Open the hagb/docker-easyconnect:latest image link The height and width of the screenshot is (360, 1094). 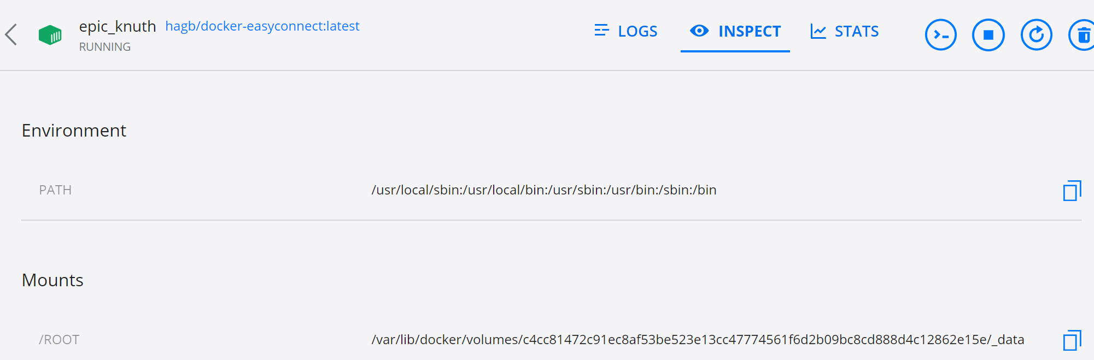(262, 26)
